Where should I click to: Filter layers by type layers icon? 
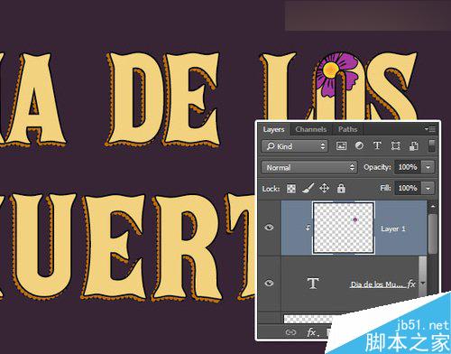pos(377,146)
